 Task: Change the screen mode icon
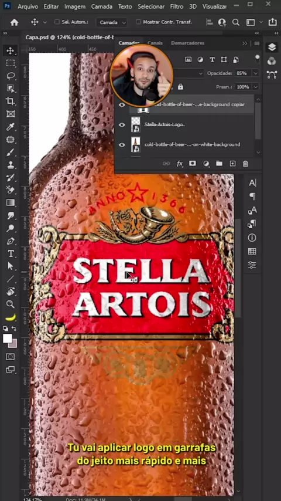pos(10,370)
